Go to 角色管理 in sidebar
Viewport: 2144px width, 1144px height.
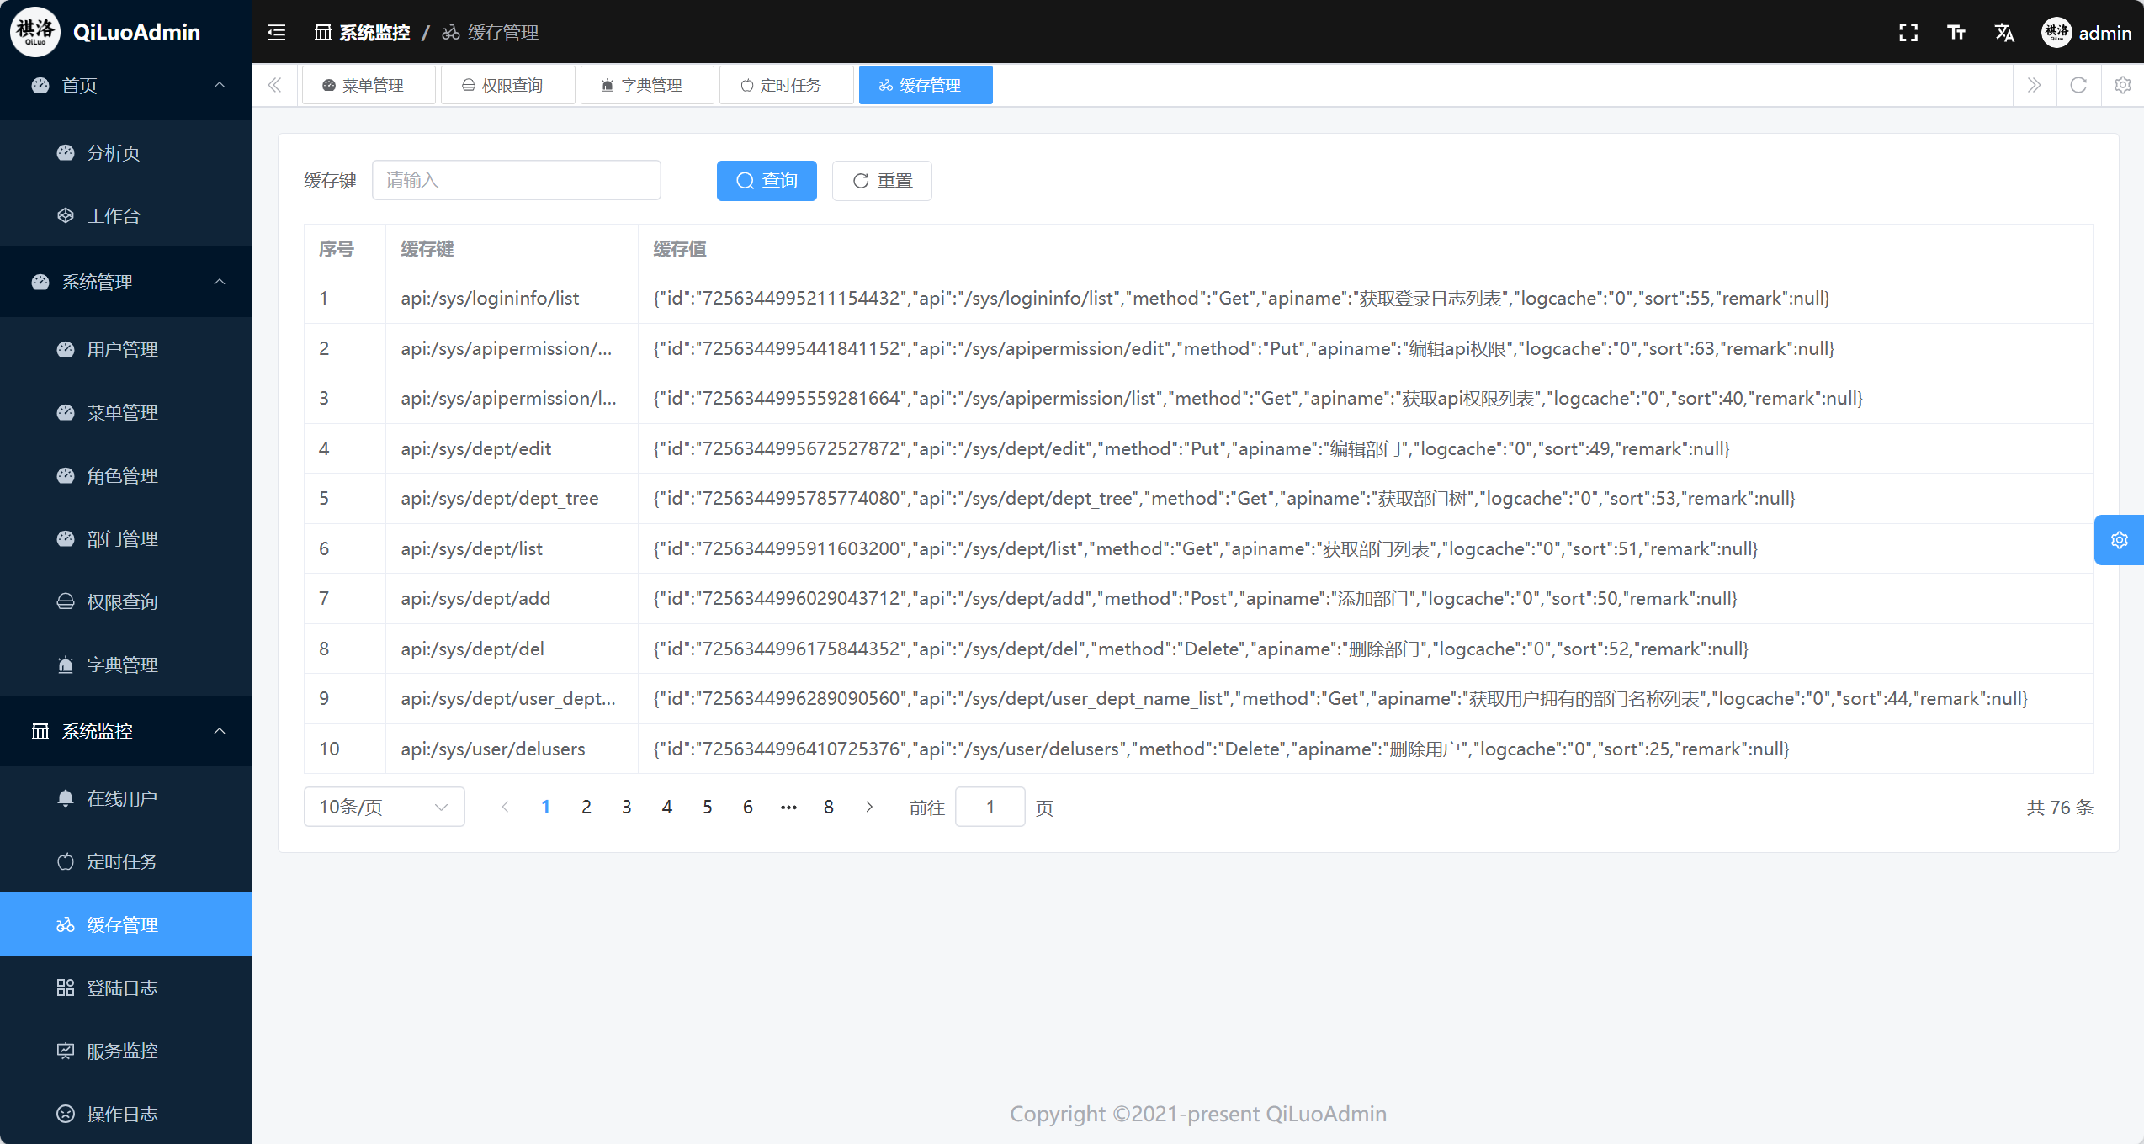(126, 475)
